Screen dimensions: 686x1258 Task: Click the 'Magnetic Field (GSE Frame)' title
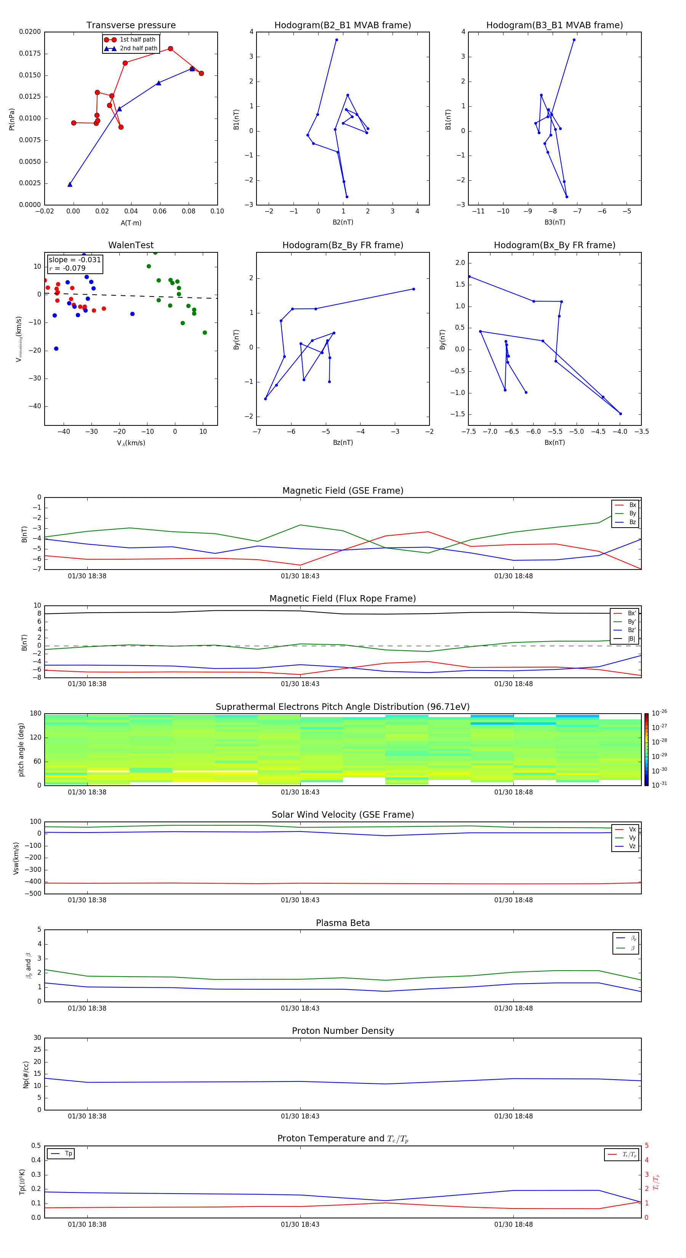tap(343, 491)
